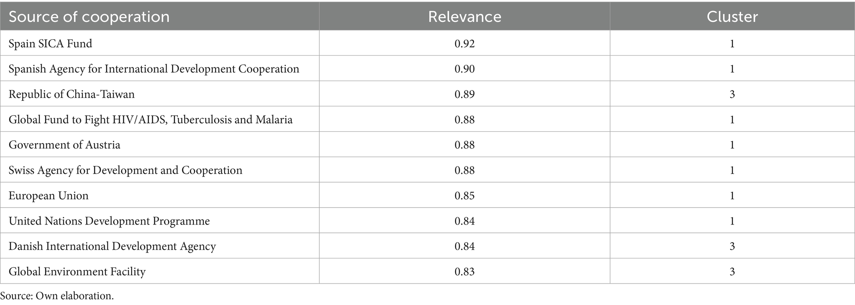Select the 0.85 relevance value
This screenshot has width=855, height=305.
click(x=464, y=195)
